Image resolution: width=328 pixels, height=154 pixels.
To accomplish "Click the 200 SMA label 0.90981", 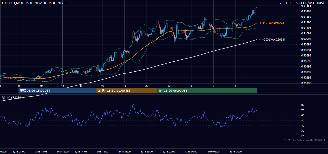I will [272, 40].
